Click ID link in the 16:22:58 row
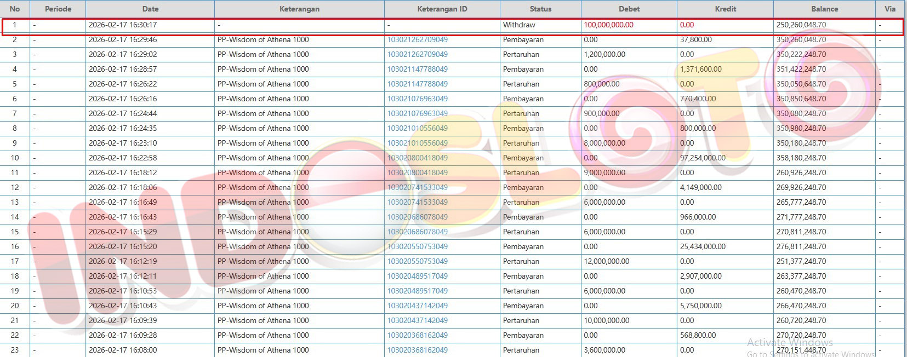The height and width of the screenshot is (357, 907). pyautogui.click(x=417, y=158)
